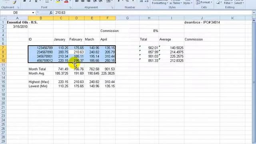Click the Decrease Indent icon
This screenshot has height=144, width=256.
pos(95,1)
